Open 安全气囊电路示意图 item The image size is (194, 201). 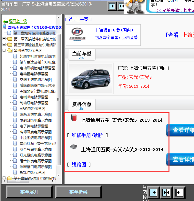36,149
